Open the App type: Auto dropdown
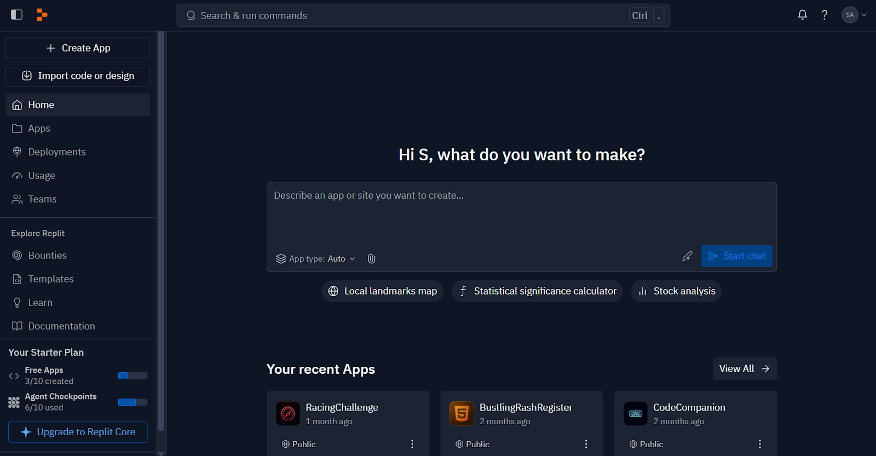 point(316,258)
